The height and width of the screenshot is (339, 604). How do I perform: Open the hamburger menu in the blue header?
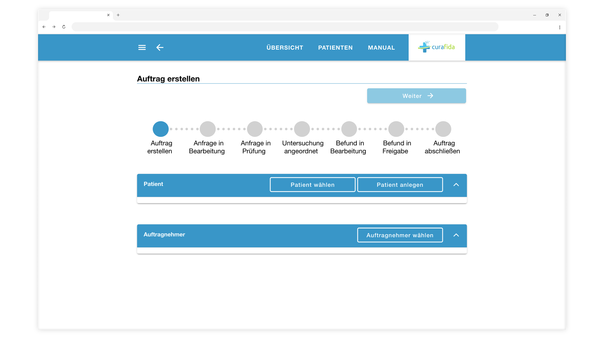(x=142, y=47)
